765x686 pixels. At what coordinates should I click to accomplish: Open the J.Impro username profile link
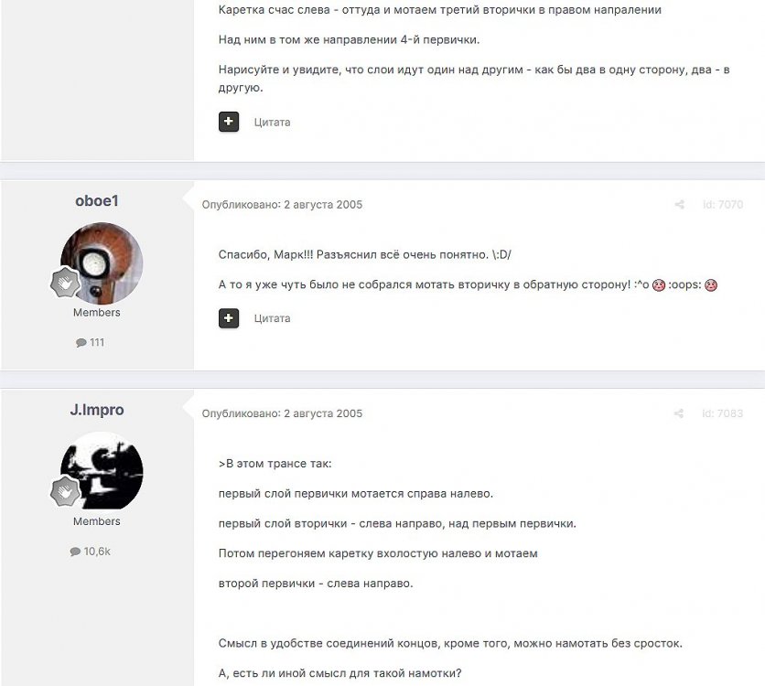click(x=97, y=410)
